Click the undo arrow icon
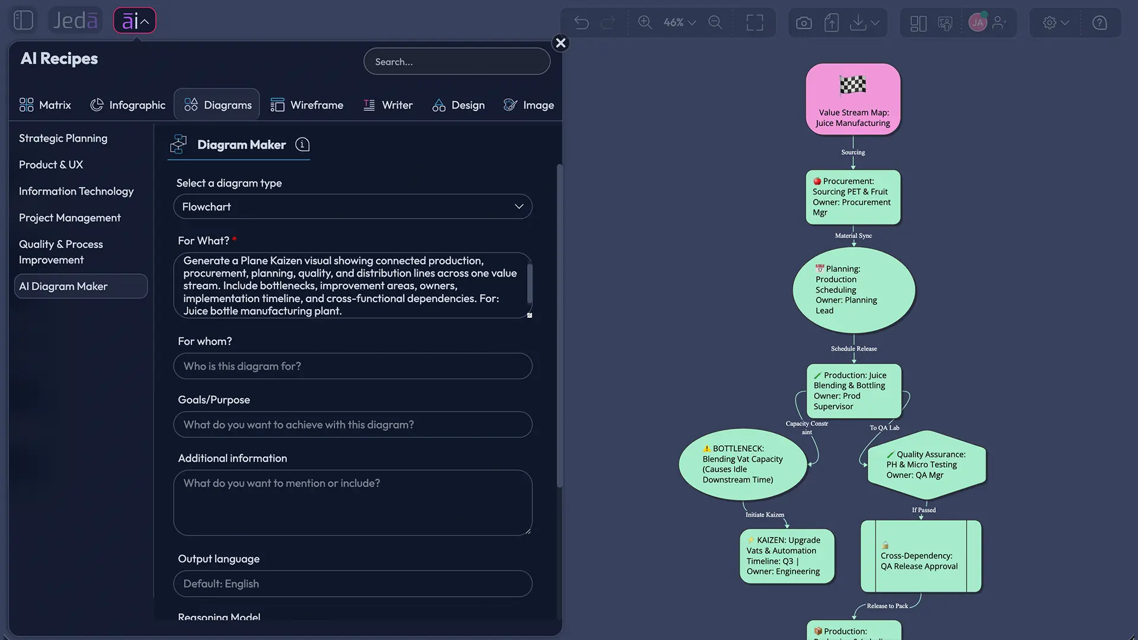The height and width of the screenshot is (640, 1138). pos(581,23)
